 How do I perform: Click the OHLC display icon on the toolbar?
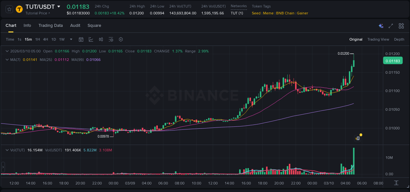(x=101, y=39)
